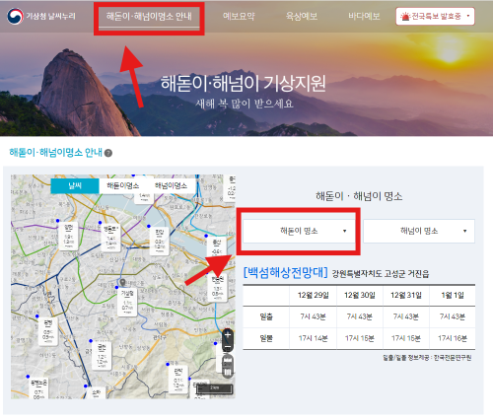
Task: Click the arrow of the 해넘이 명소 dropdown
Action: [464, 231]
